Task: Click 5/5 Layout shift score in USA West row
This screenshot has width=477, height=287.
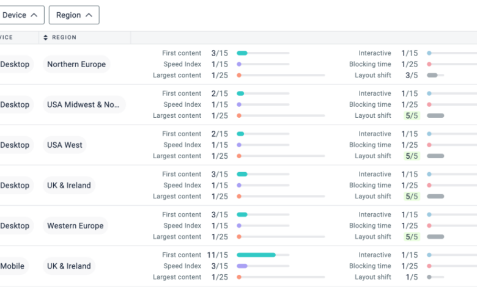Action: click(x=412, y=156)
